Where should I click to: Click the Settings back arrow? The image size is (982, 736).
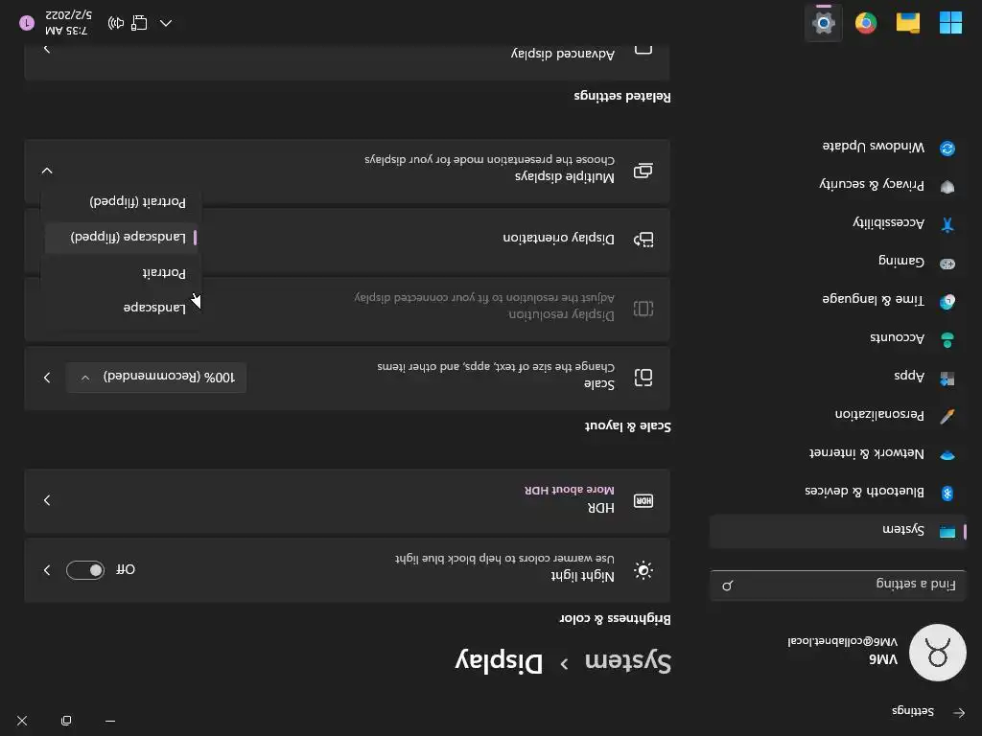coord(959,712)
